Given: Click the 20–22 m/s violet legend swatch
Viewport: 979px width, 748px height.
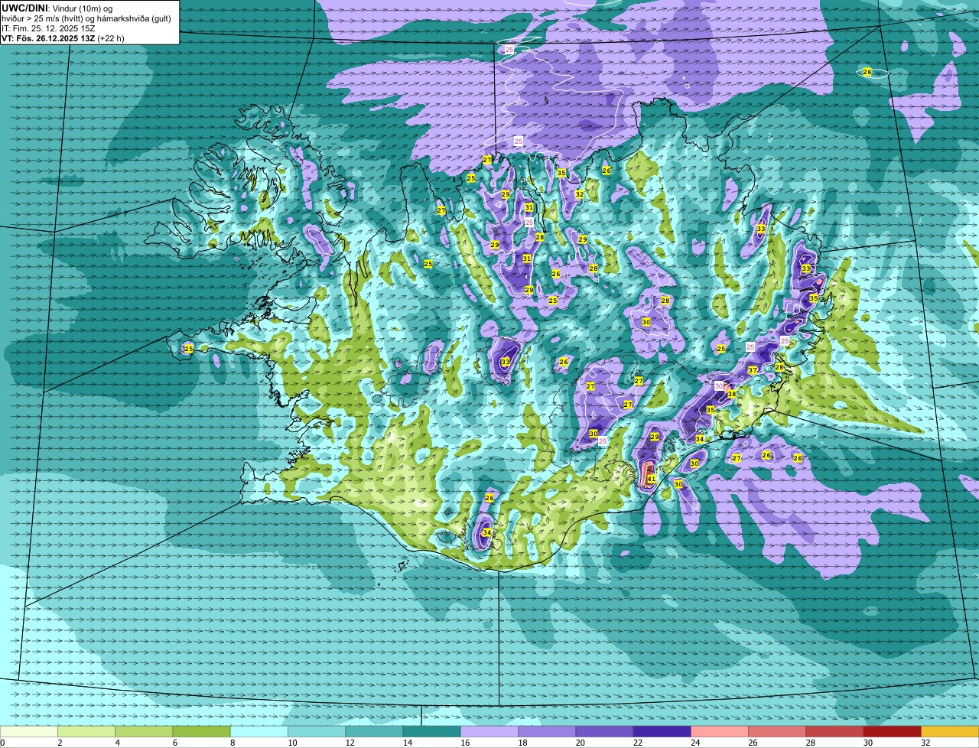Looking at the screenshot, I should [604, 731].
